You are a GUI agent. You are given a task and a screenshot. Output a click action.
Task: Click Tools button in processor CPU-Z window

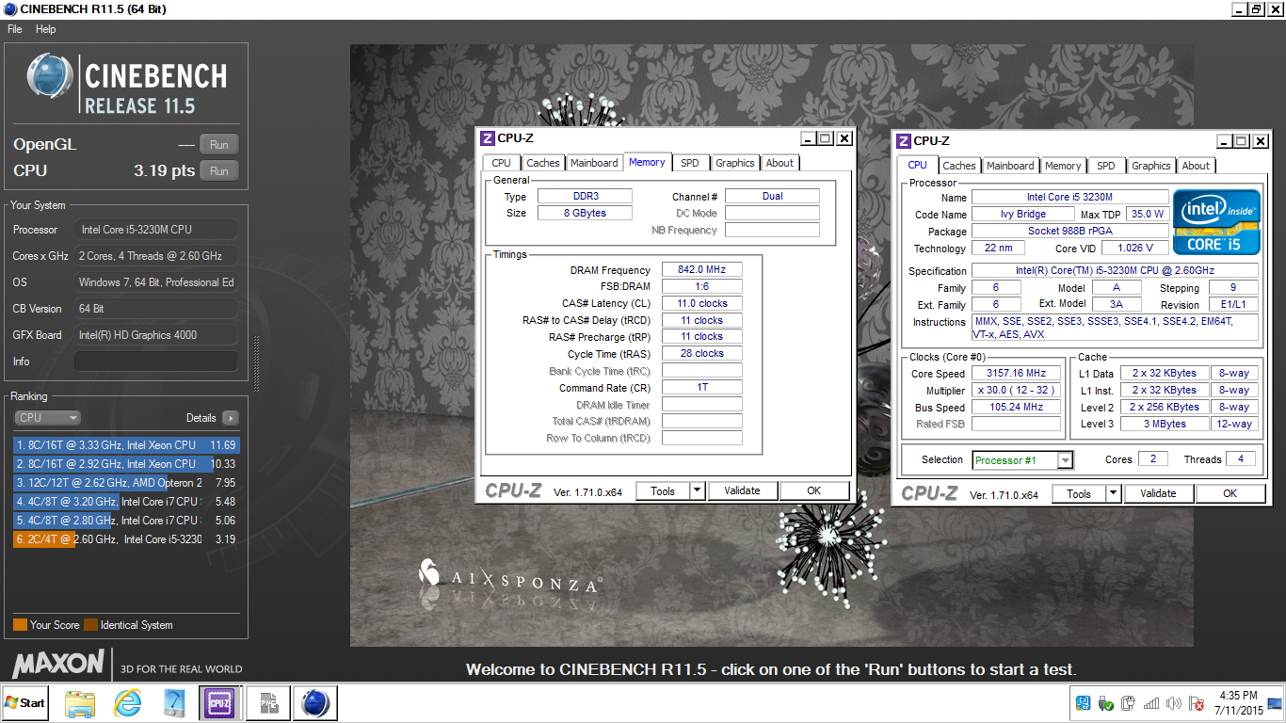pos(1079,493)
